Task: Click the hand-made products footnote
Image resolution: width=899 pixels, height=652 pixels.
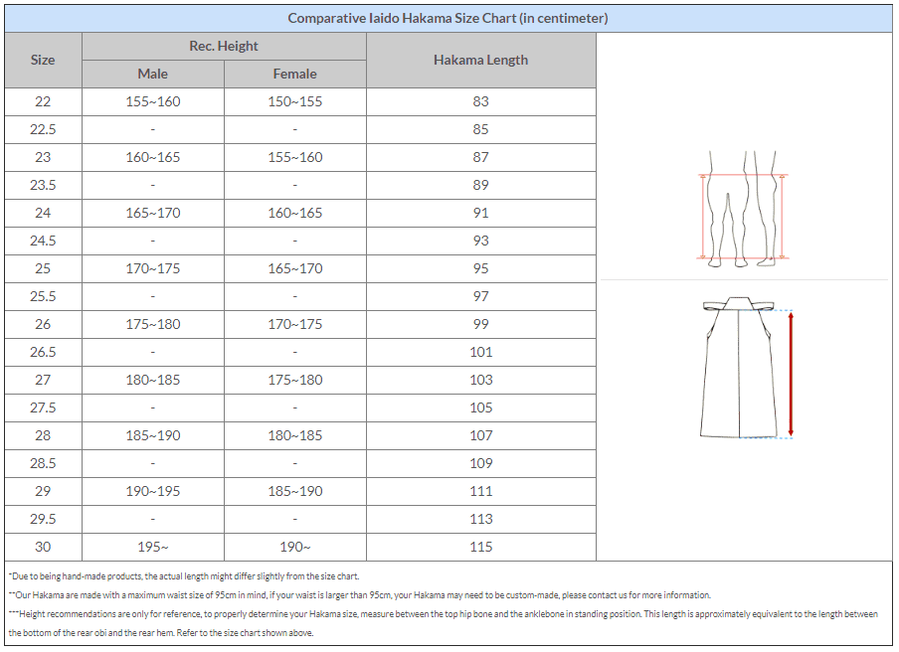Action: [x=183, y=576]
